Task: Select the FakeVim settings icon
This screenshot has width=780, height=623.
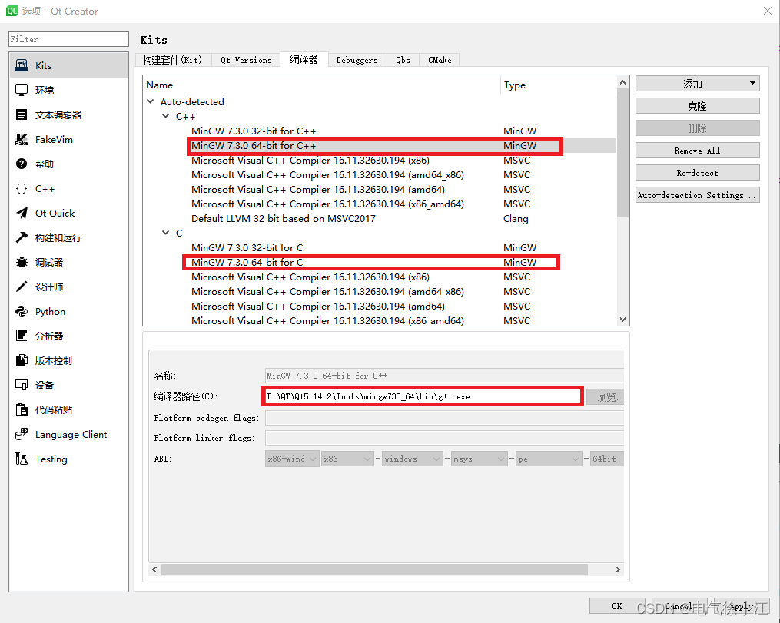Action: click(46, 138)
